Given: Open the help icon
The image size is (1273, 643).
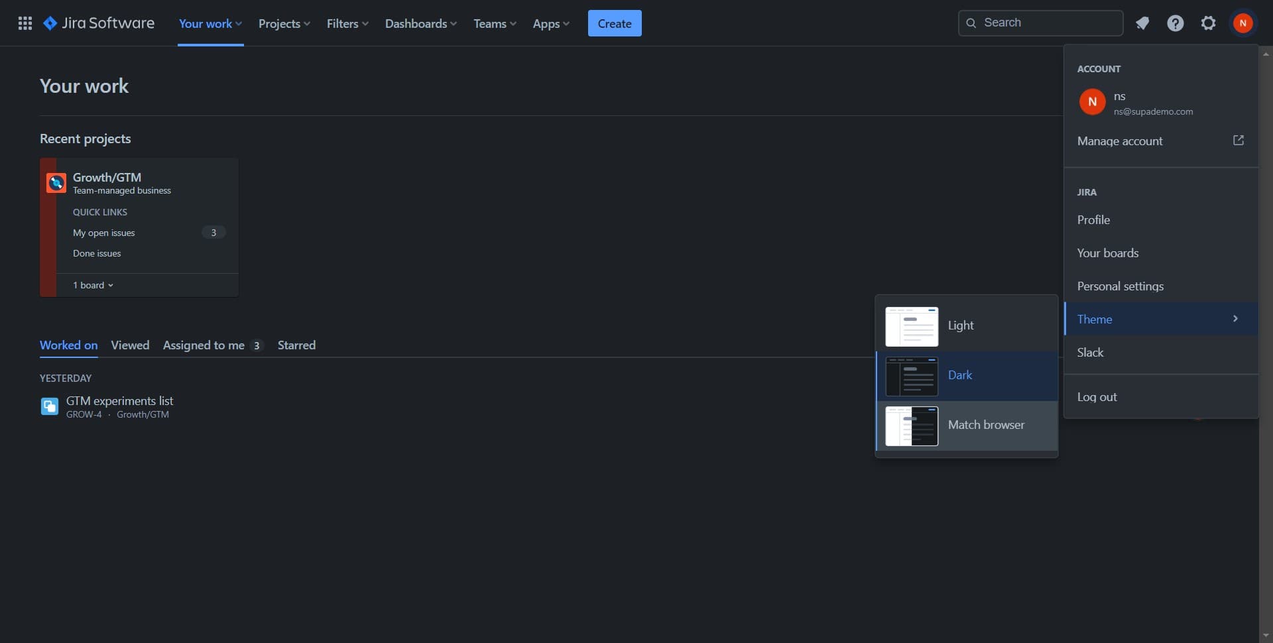Looking at the screenshot, I should 1175,23.
